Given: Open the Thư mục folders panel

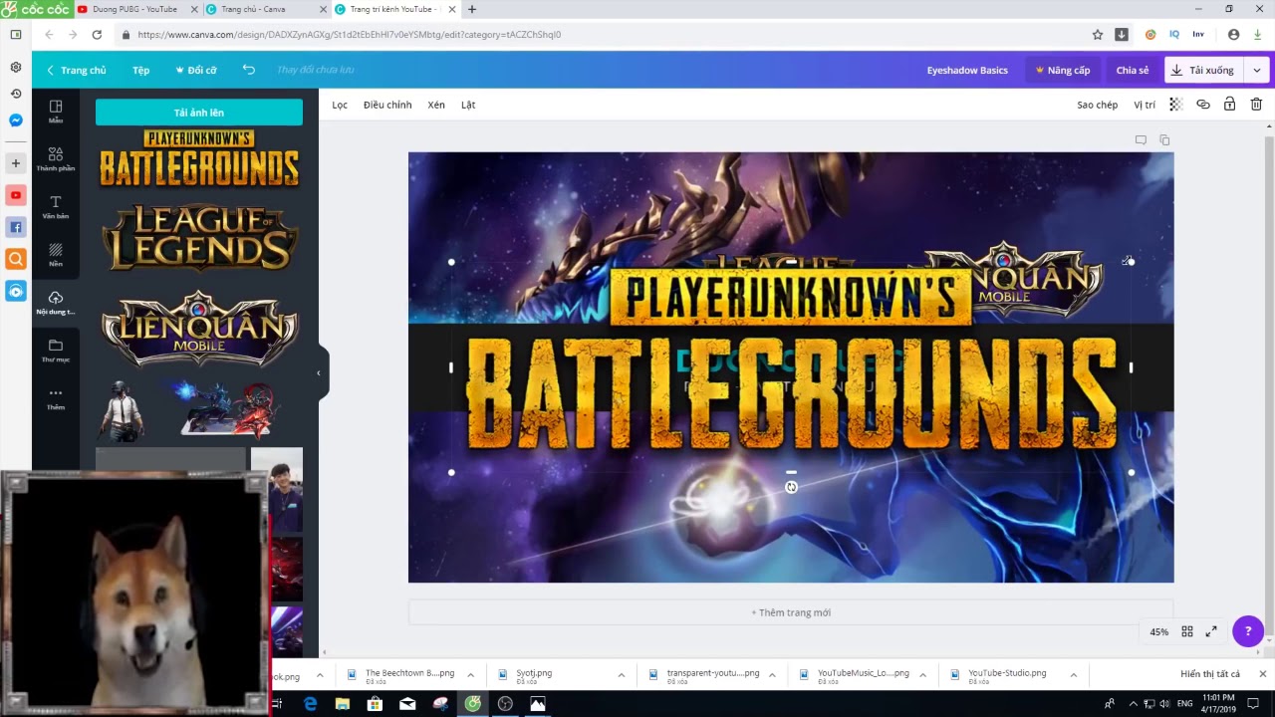Looking at the screenshot, I should tap(56, 350).
